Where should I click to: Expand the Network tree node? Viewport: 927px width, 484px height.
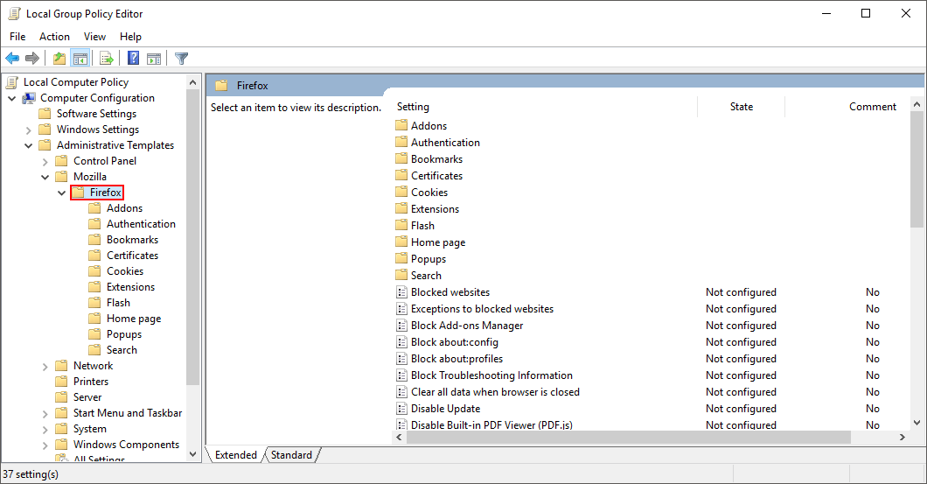tap(45, 366)
